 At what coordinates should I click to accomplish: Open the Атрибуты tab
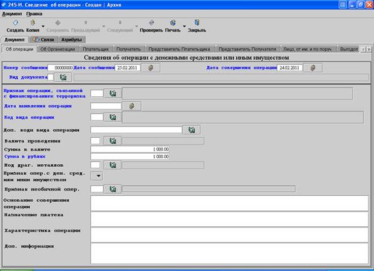click(71, 40)
